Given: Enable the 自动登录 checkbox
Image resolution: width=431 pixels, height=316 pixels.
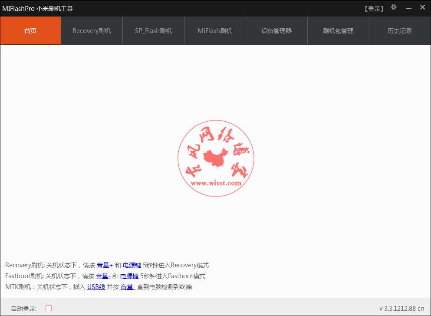Looking at the screenshot, I should tap(49, 308).
